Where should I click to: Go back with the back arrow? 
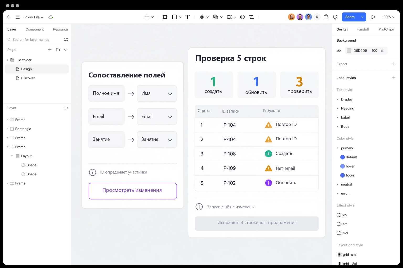(x=8, y=17)
